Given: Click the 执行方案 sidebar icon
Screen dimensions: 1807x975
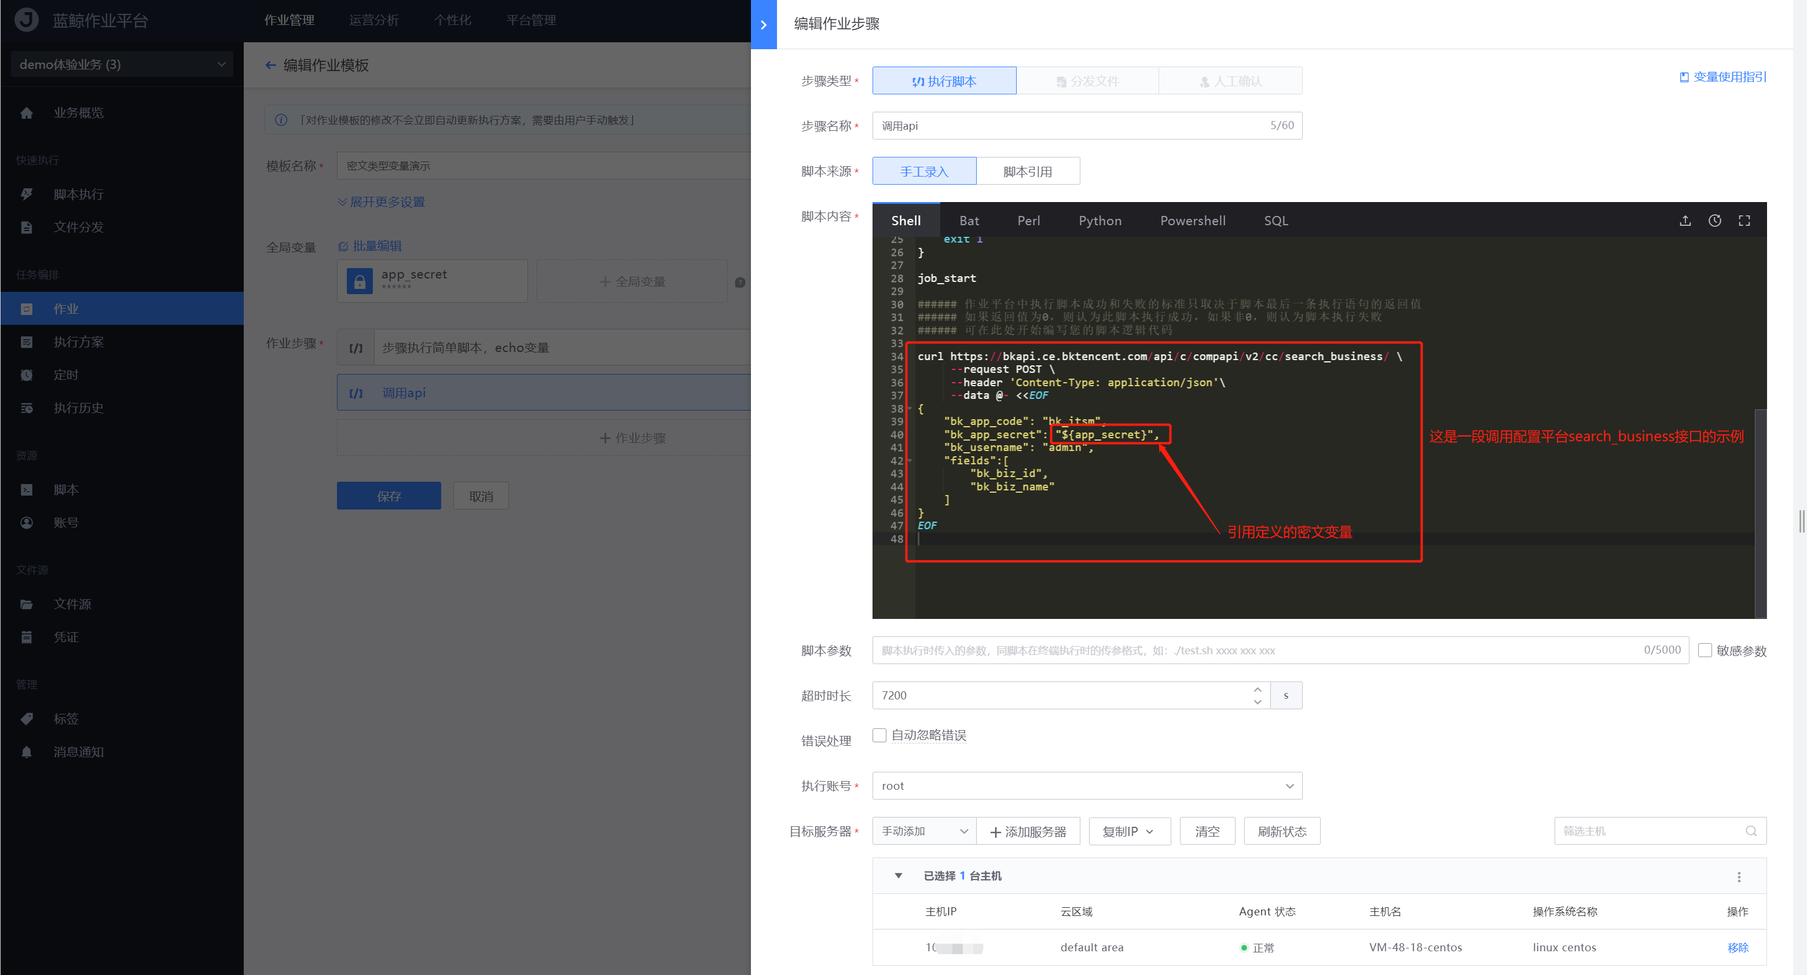Looking at the screenshot, I should pyautogui.click(x=27, y=342).
